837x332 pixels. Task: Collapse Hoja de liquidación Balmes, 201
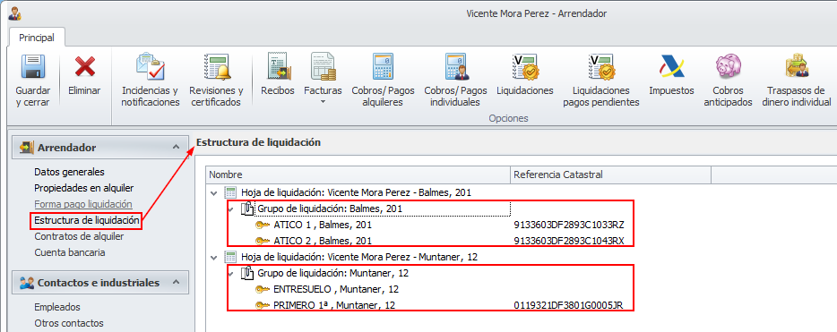pos(214,193)
